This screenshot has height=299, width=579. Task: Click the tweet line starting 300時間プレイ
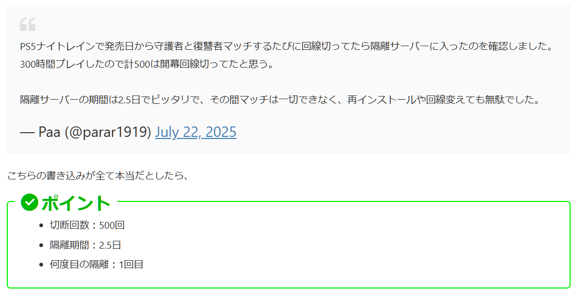point(147,64)
